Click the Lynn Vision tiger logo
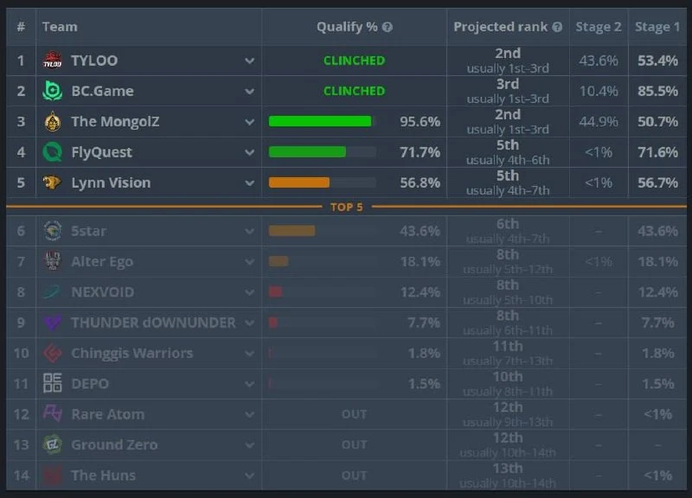This screenshot has height=498, width=692. pos(52,182)
